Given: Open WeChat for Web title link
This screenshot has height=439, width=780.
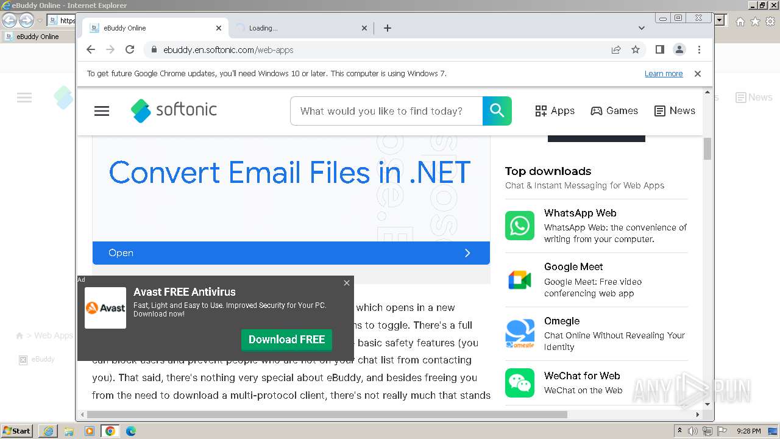Looking at the screenshot, I should [x=582, y=376].
